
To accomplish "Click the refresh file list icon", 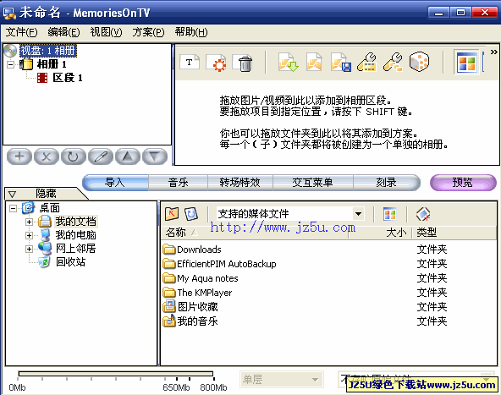I will pyautogui.click(x=191, y=214).
